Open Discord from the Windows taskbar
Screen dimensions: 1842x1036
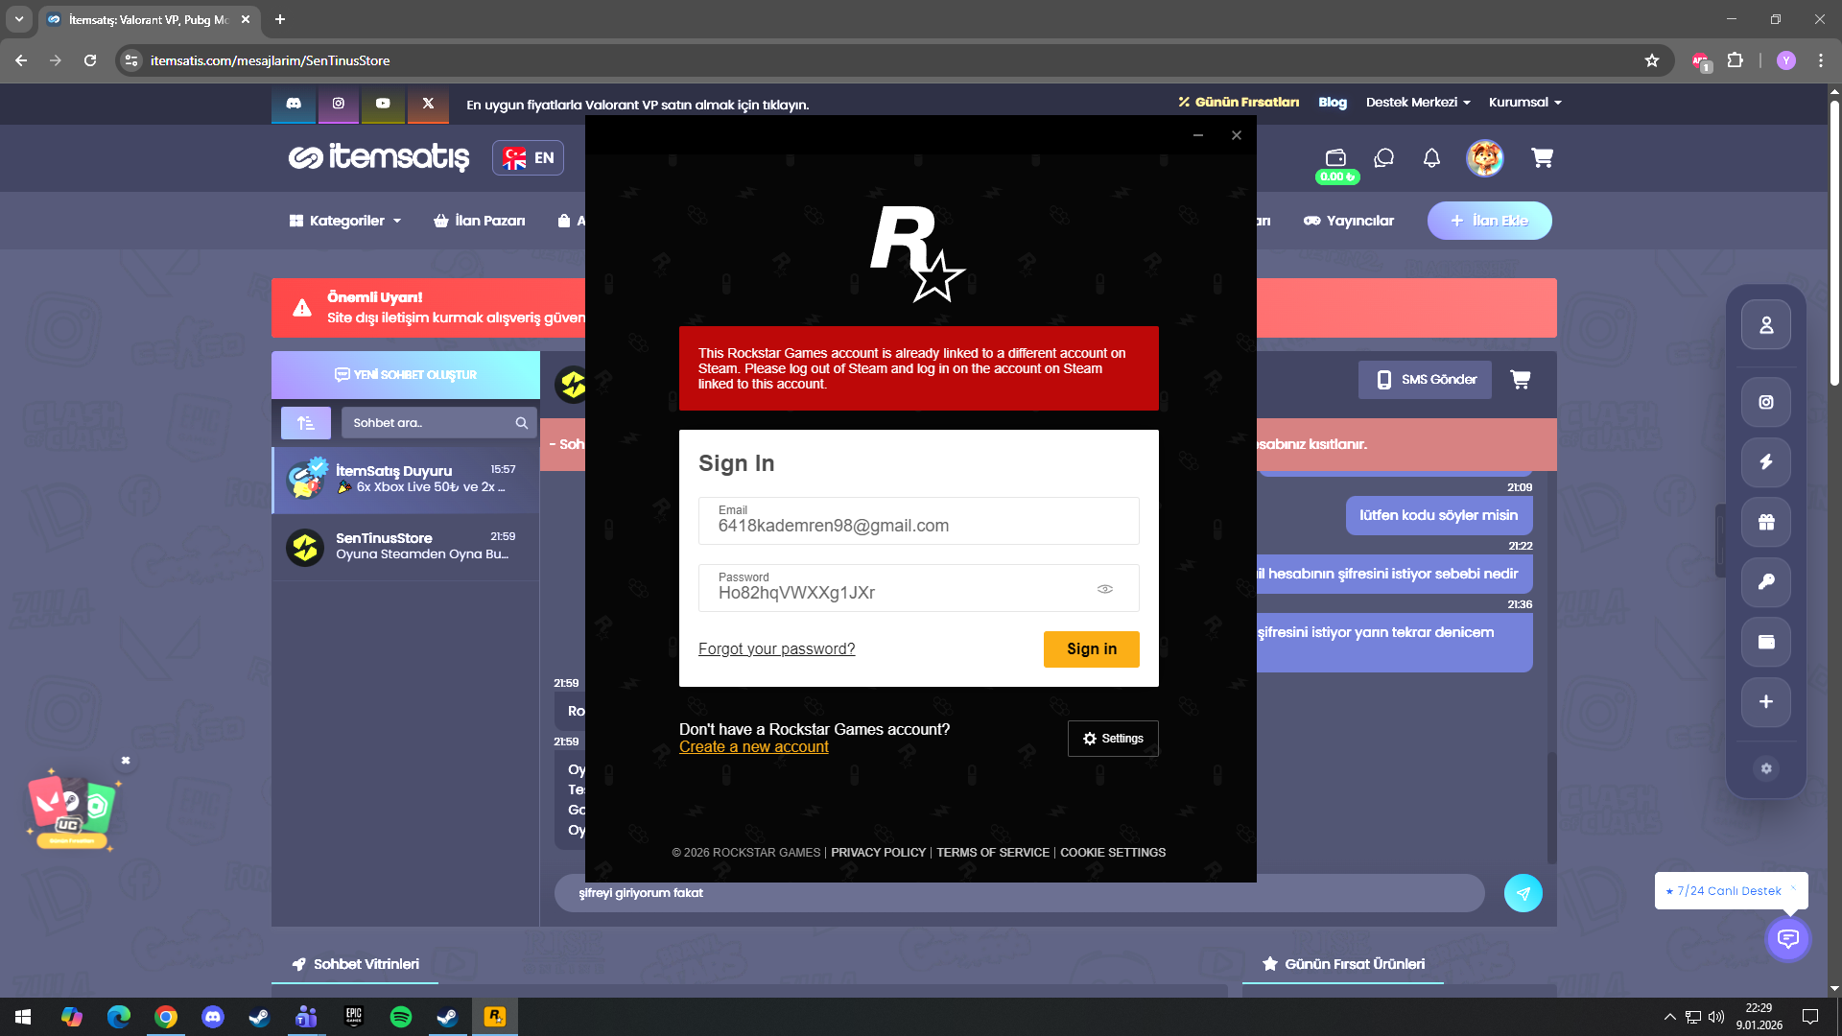coord(213,1017)
